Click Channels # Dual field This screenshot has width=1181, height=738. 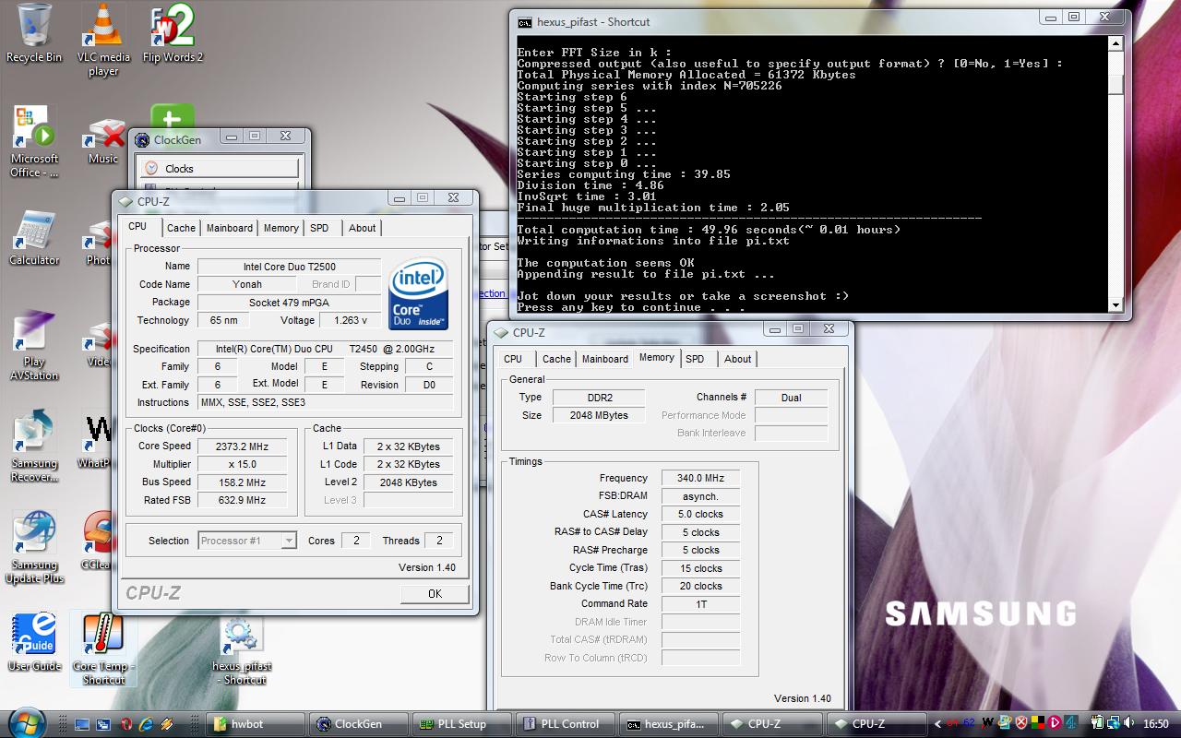tap(791, 398)
